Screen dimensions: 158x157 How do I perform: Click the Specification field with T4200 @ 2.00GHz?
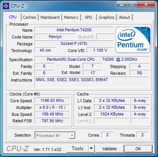(x=92, y=59)
